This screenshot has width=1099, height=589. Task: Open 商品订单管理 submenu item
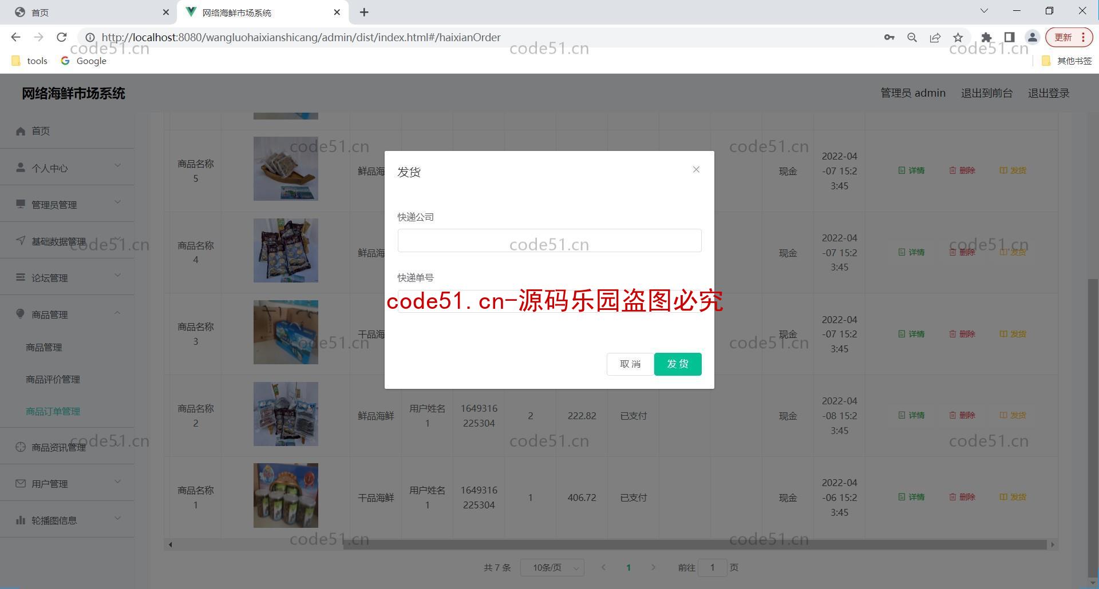tap(53, 411)
